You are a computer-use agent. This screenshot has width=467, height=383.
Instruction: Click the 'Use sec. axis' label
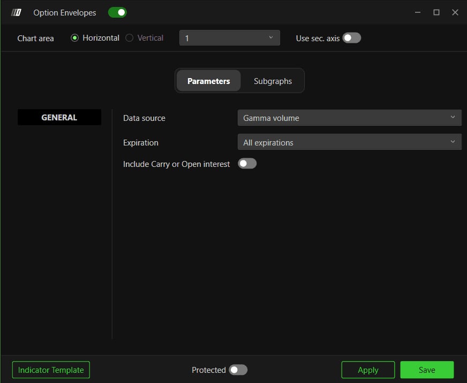tap(318, 39)
